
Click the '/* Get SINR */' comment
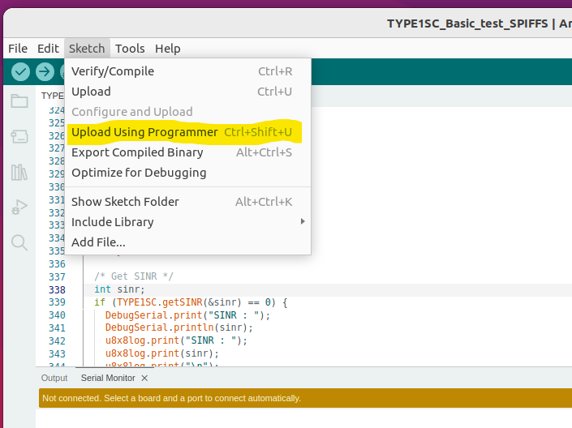(x=134, y=276)
